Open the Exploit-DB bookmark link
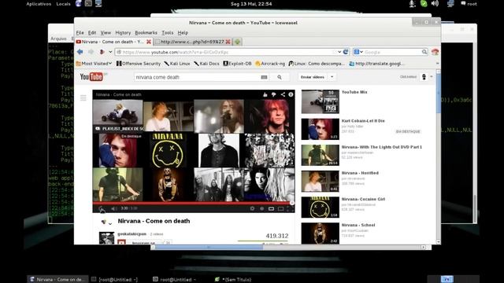 [x=238, y=64]
